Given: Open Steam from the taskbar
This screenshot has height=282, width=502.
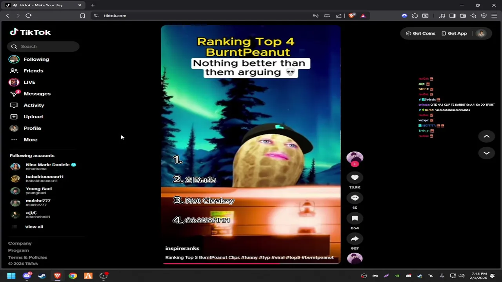Looking at the screenshot, I should (x=42, y=276).
